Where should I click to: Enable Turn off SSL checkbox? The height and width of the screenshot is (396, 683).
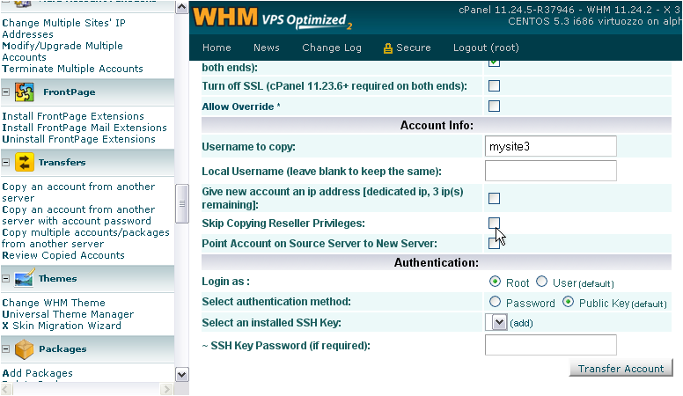point(494,86)
